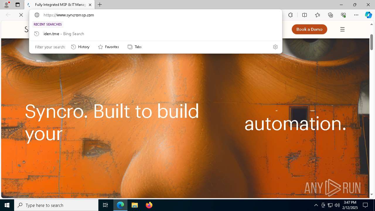Viewport: 375px width, 211px height.
Task: Open the tab actions menu icon
Action: tap(18, 5)
